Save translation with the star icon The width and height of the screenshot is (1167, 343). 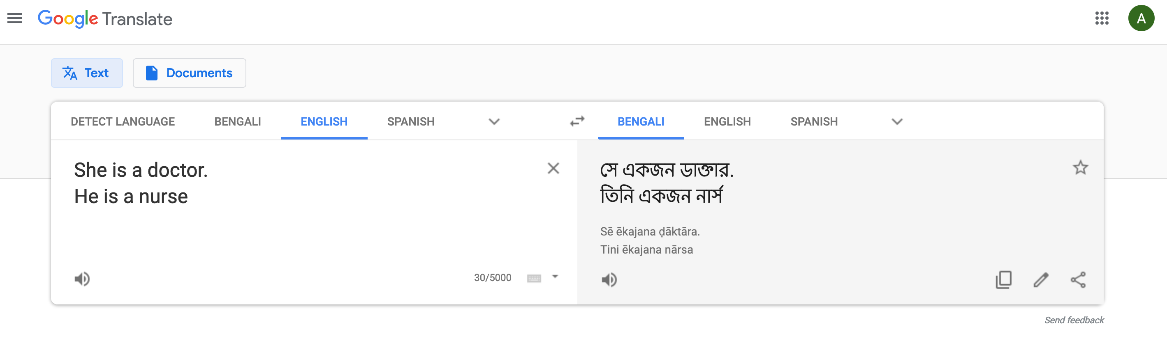tap(1080, 168)
